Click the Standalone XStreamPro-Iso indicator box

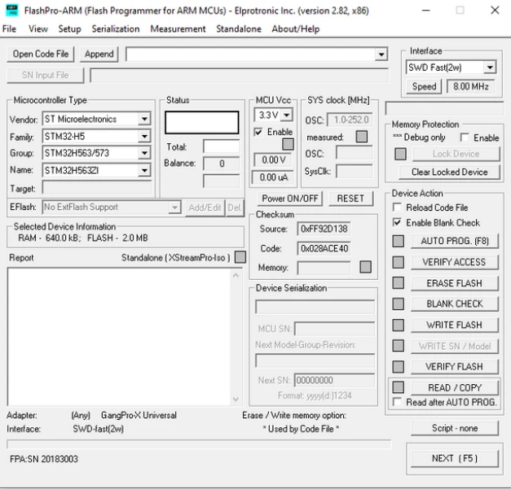point(240,257)
